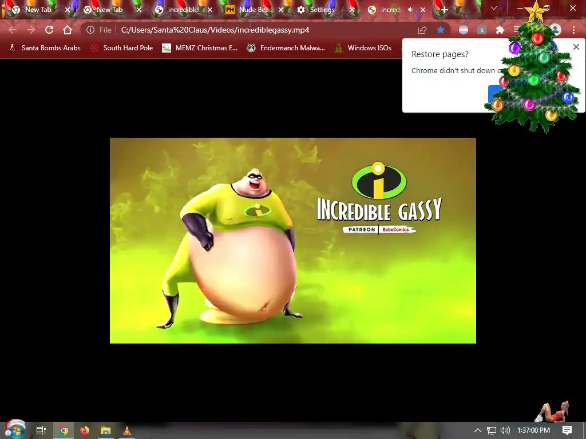This screenshot has height=439, width=586.
Task: Open the Endermanch Malwa... bookmark
Action: point(286,48)
